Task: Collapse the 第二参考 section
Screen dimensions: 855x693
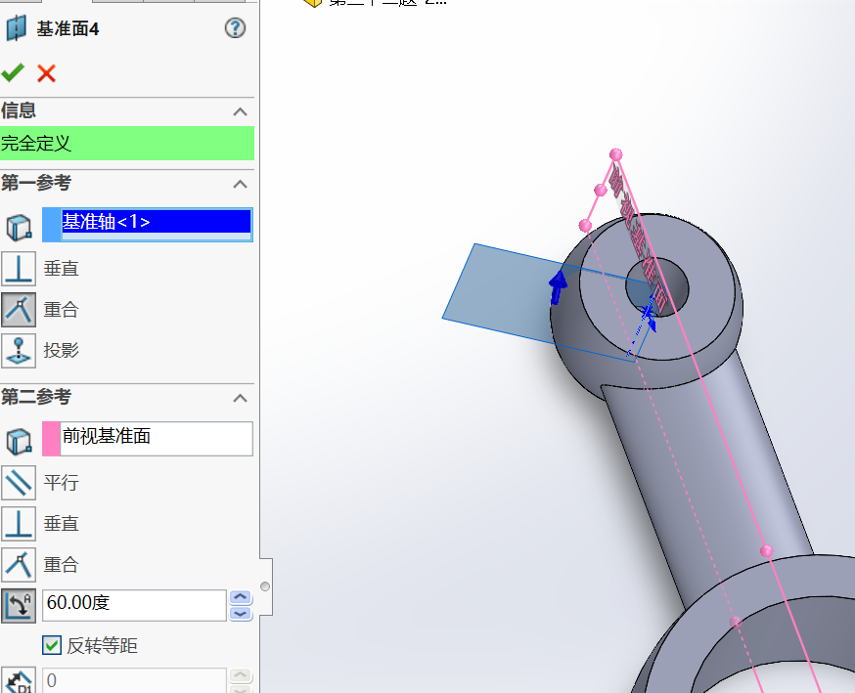Action: pos(240,398)
